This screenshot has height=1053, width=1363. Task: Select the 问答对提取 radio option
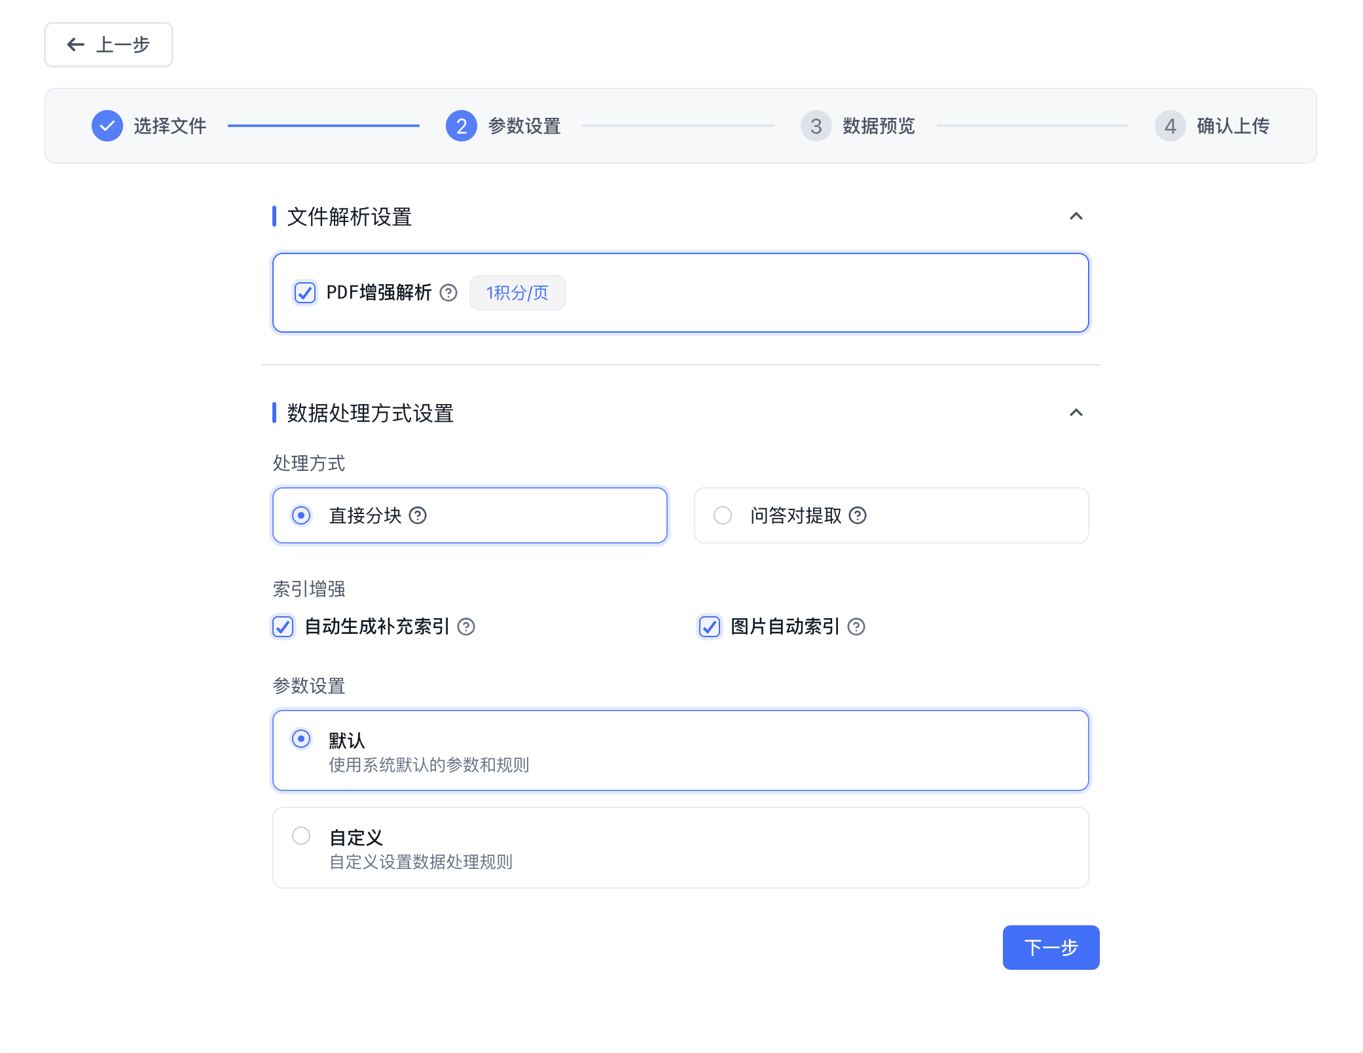click(723, 516)
